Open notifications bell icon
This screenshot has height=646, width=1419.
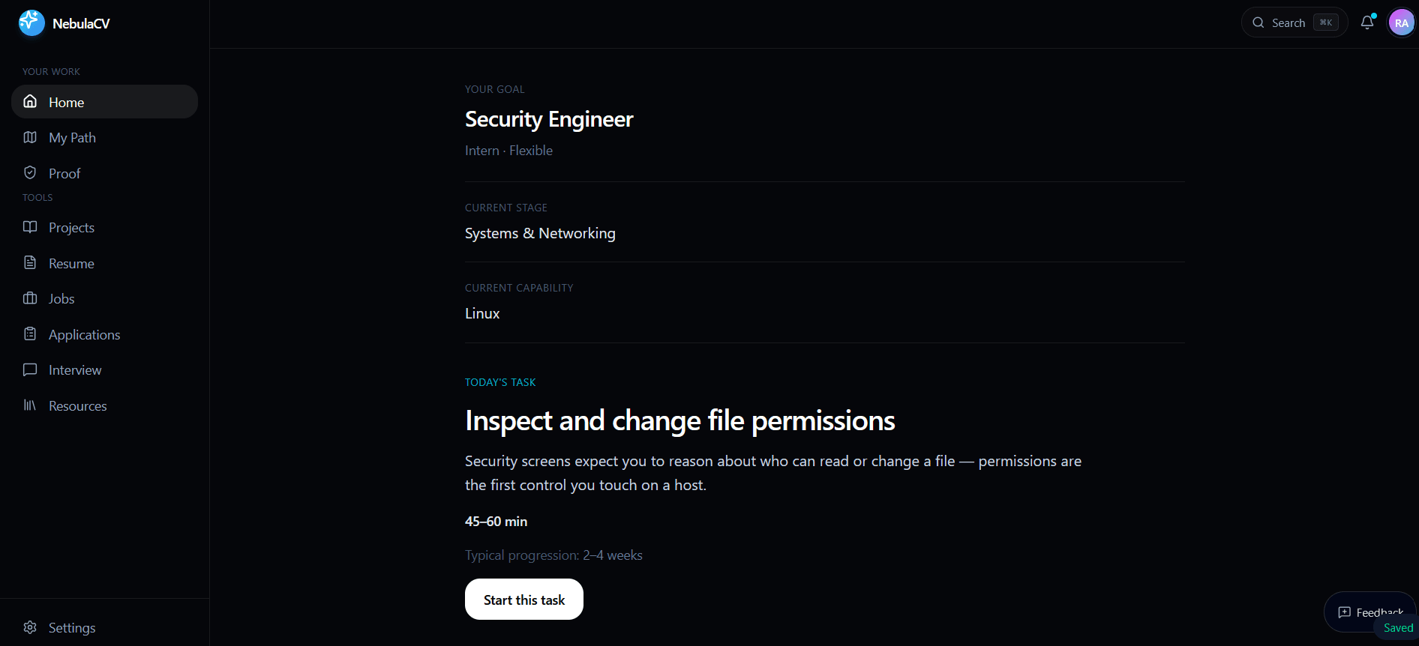1367,22
